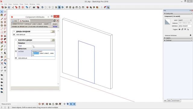Click the Circle tool in left toolbar
Viewport: 193px width, 109px height.
(2, 25)
